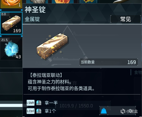Click the 拿1个 take-one action
The width and height of the screenshot is (142, 117).
[50, 111]
